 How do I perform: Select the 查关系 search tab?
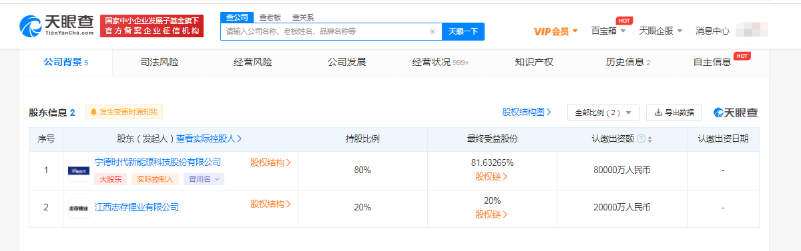[303, 17]
